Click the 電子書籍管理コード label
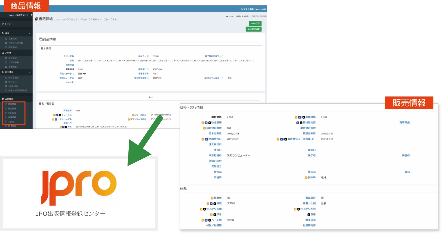 (x=214, y=56)
